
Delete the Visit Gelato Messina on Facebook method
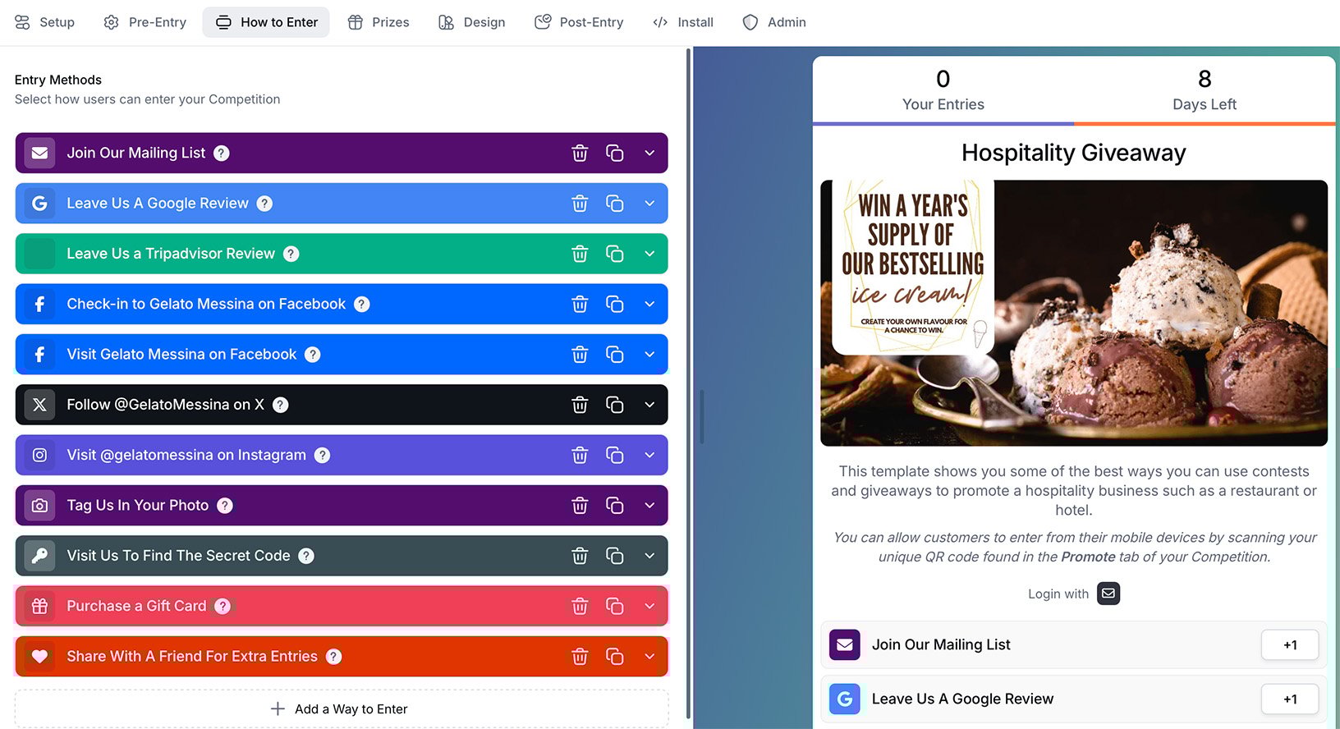(580, 355)
